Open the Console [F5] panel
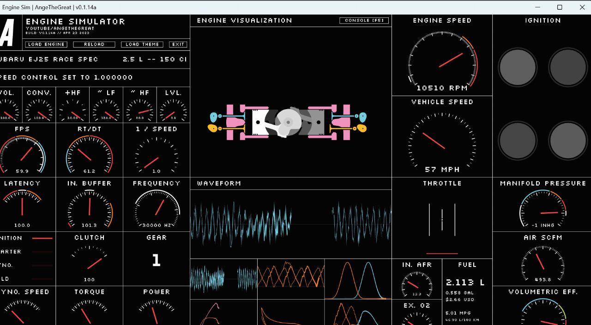This screenshot has width=591, height=325. 364,20
